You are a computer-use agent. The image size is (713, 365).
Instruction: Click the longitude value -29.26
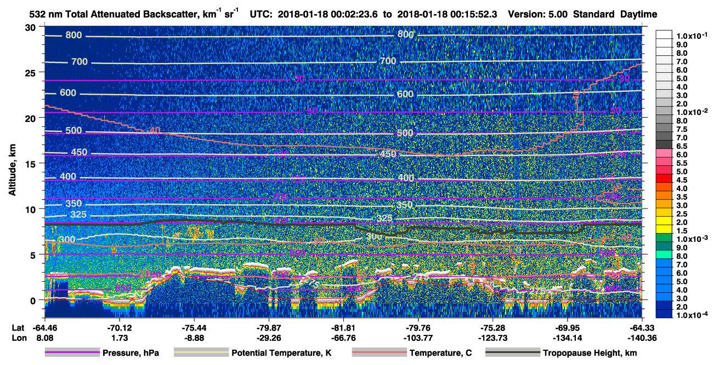pos(269,338)
